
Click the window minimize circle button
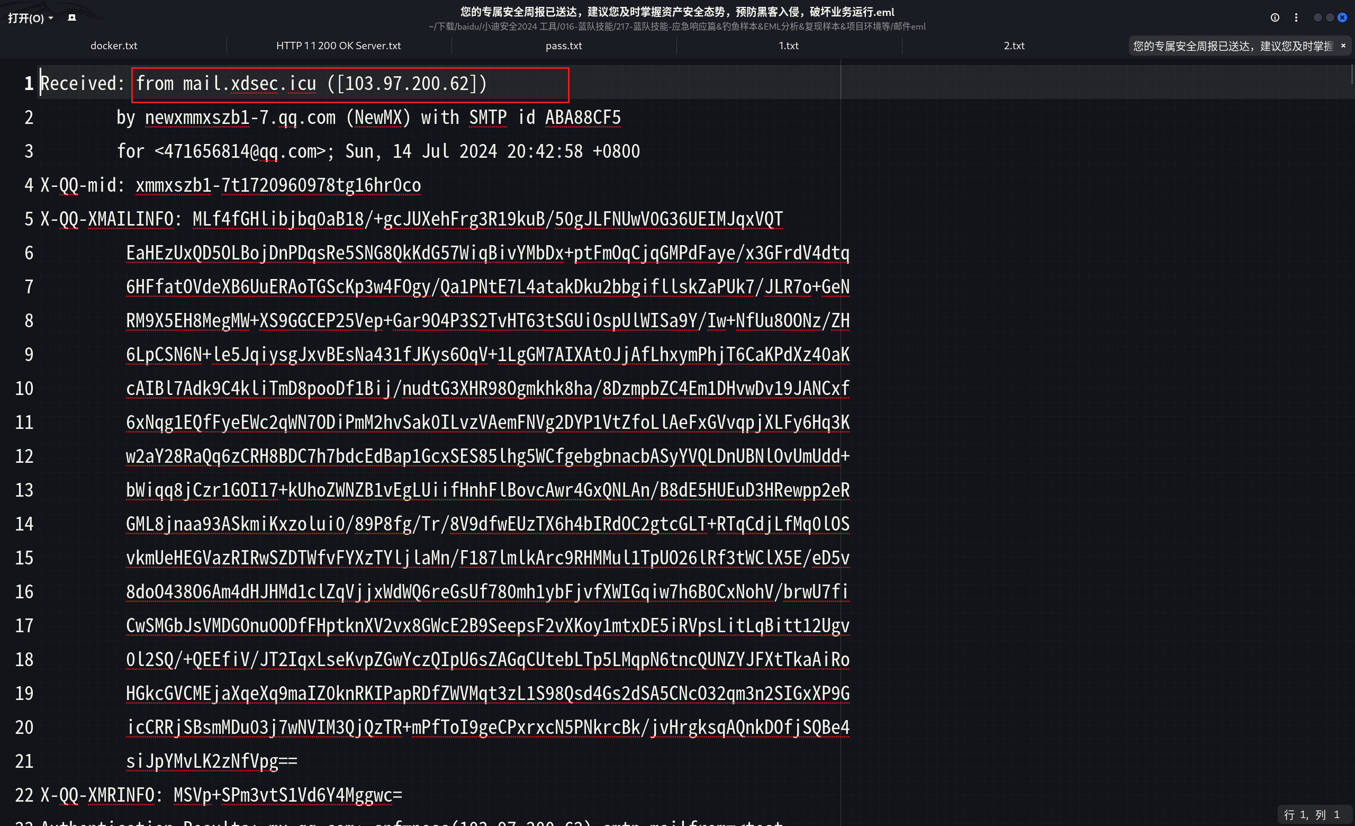(1317, 17)
